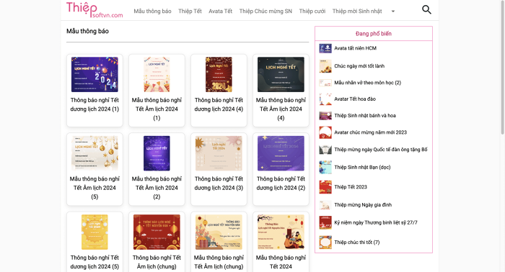Open the search magnifier icon

(x=426, y=9)
